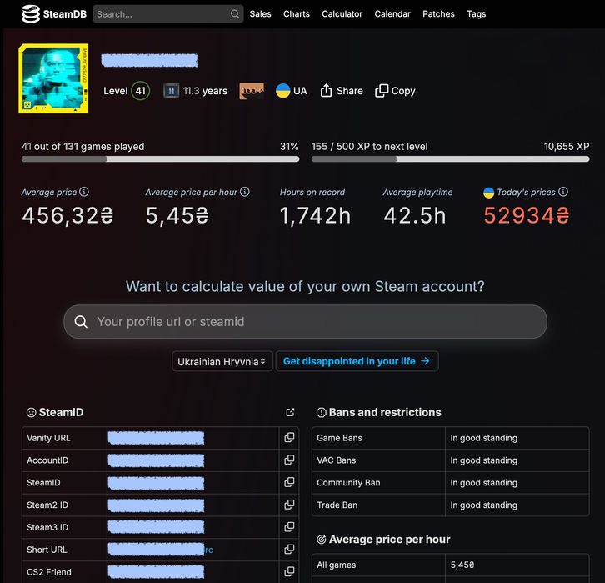Click the 1,742h hours on record value
Image resolution: width=605 pixels, height=583 pixels.
pyautogui.click(x=315, y=215)
